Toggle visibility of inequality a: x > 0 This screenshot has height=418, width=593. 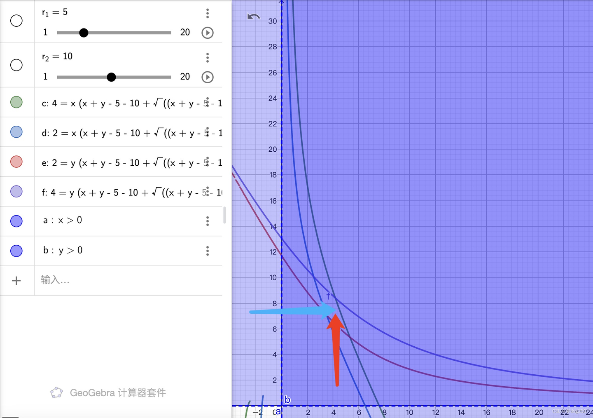coord(16,221)
